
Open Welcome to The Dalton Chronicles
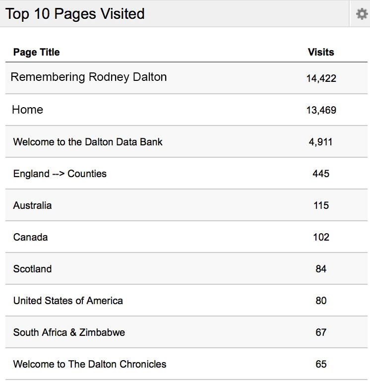pos(90,364)
